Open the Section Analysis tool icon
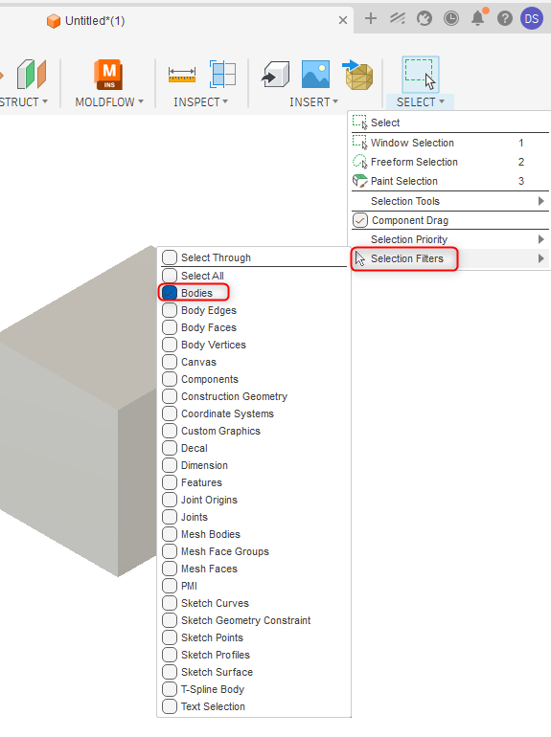This screenshot has height=737, width=551. [222, 75]
